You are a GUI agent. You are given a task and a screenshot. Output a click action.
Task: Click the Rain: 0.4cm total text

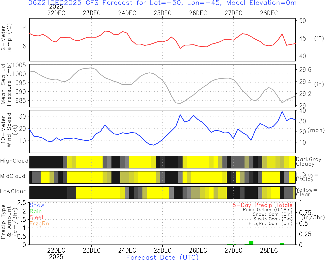tap(267, 210)
